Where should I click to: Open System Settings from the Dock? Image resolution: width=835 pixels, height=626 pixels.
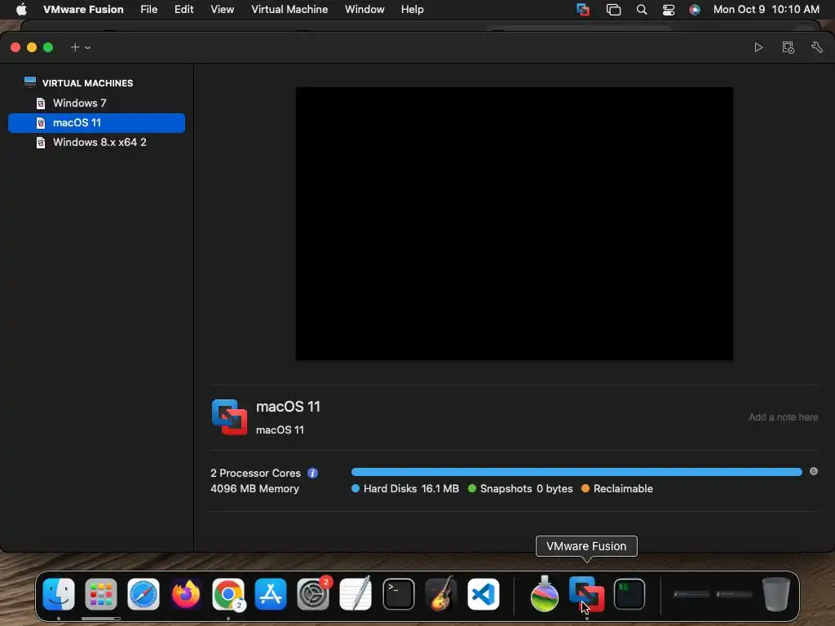click(313, 594)
